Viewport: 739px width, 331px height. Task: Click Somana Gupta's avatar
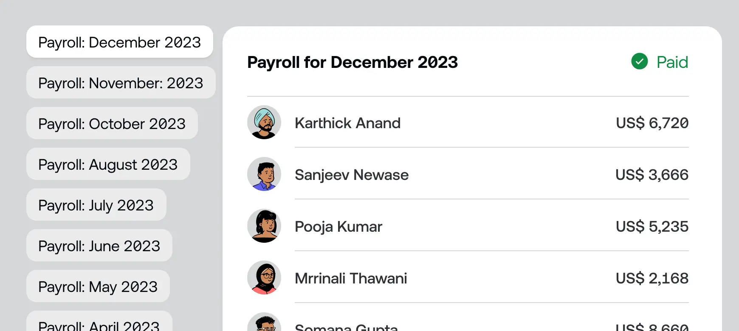pos(264,323)
